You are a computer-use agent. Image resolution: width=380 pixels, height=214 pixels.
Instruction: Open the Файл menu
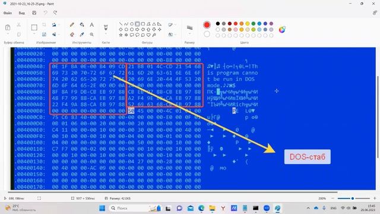tap(8, 13)
